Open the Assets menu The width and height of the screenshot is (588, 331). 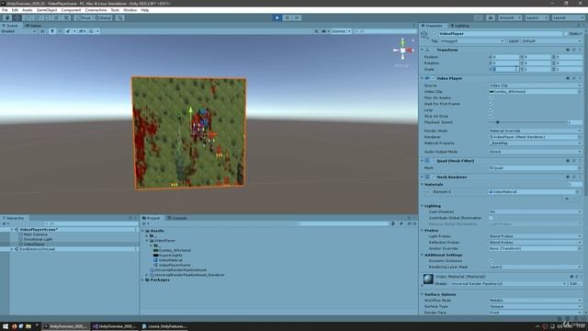pyautogui.click(x=27, y=10)
